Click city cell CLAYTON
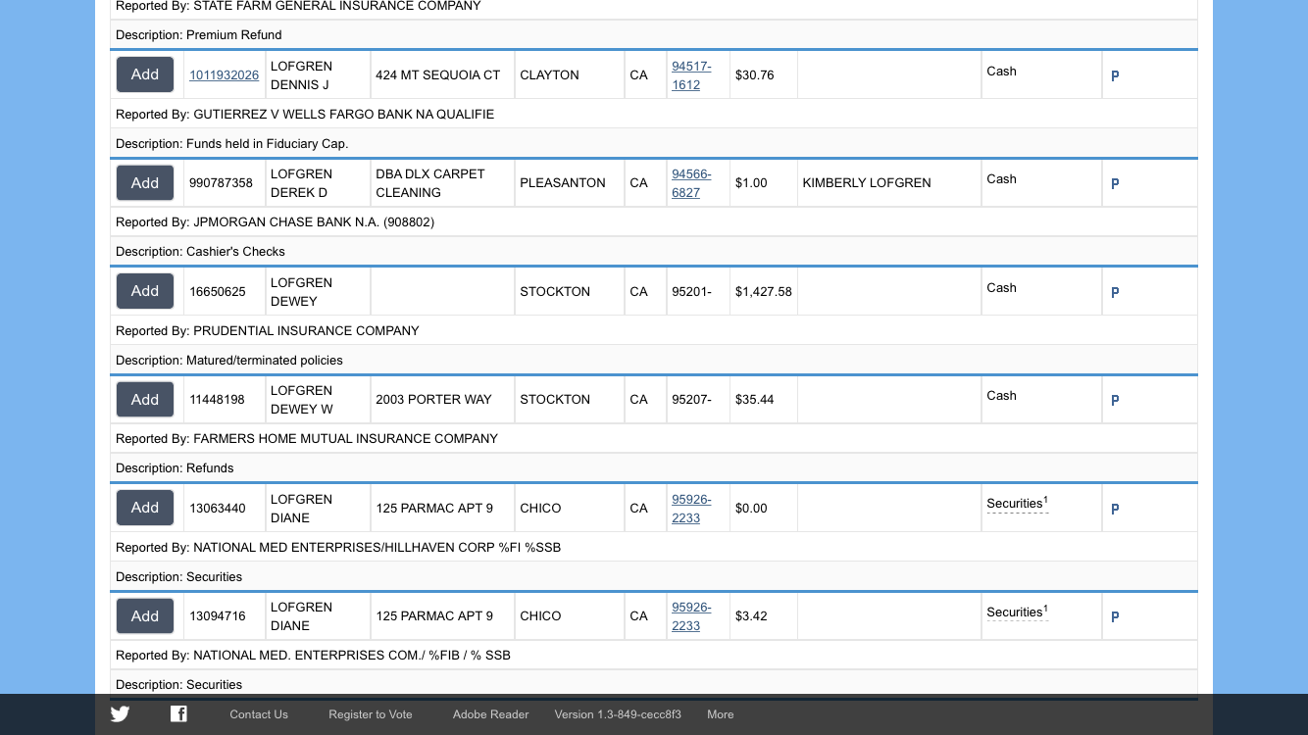 coord(570,75)
